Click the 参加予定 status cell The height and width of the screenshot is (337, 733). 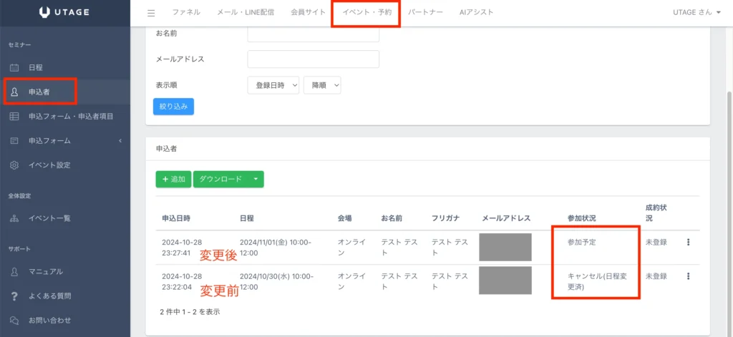coord(582,242)
